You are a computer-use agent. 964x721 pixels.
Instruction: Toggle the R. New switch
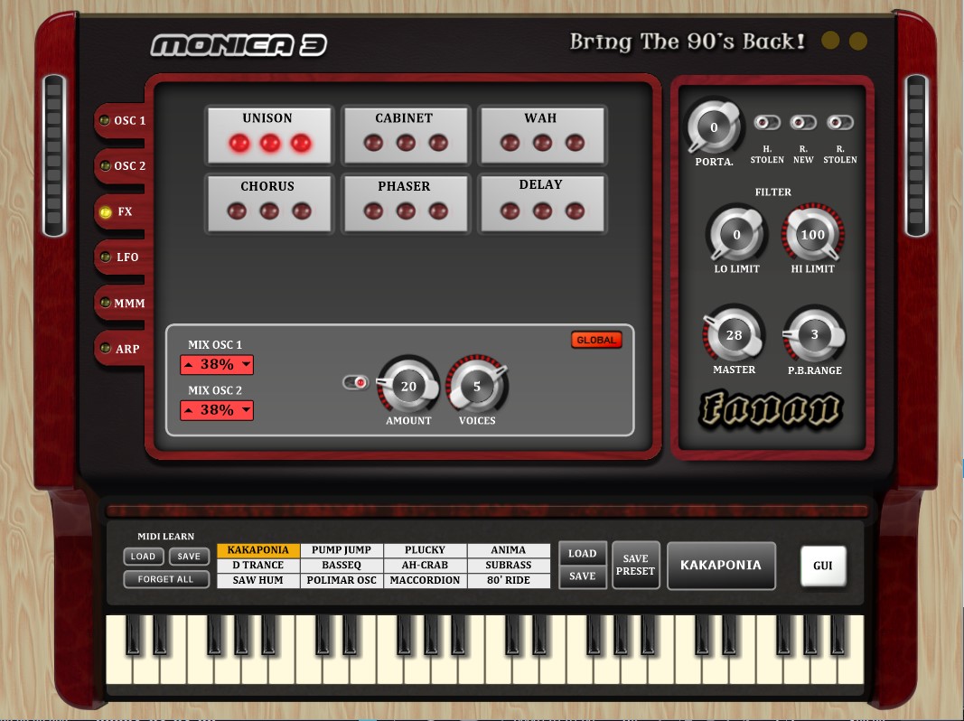pyautogui.click(x=803, y=123)
